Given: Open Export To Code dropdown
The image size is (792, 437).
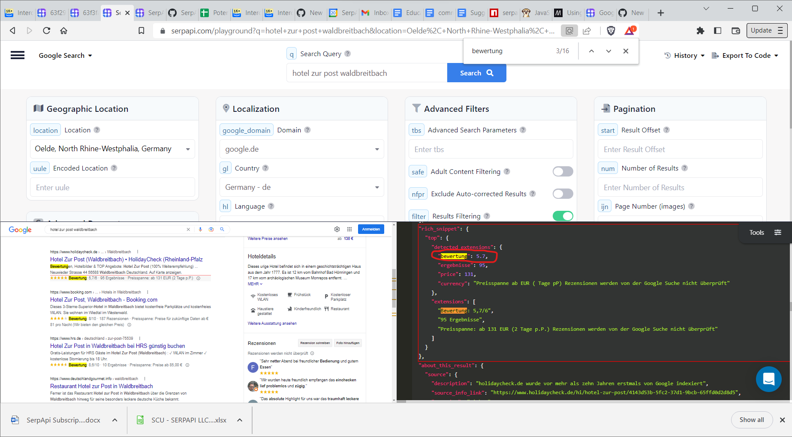Looking at the screenshot, I should 745,55.
